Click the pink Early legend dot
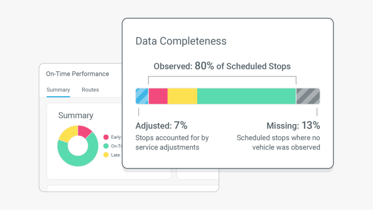The height and width of the screenshot is (210, 373). coord(106,137)
